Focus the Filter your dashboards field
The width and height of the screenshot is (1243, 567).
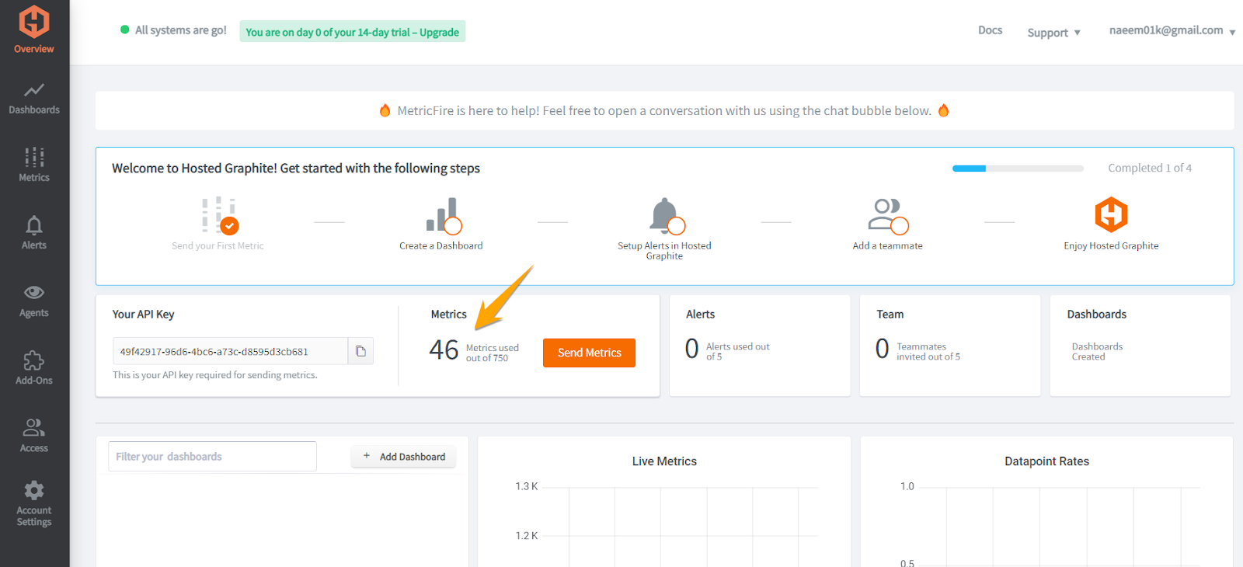click(212, 457)
